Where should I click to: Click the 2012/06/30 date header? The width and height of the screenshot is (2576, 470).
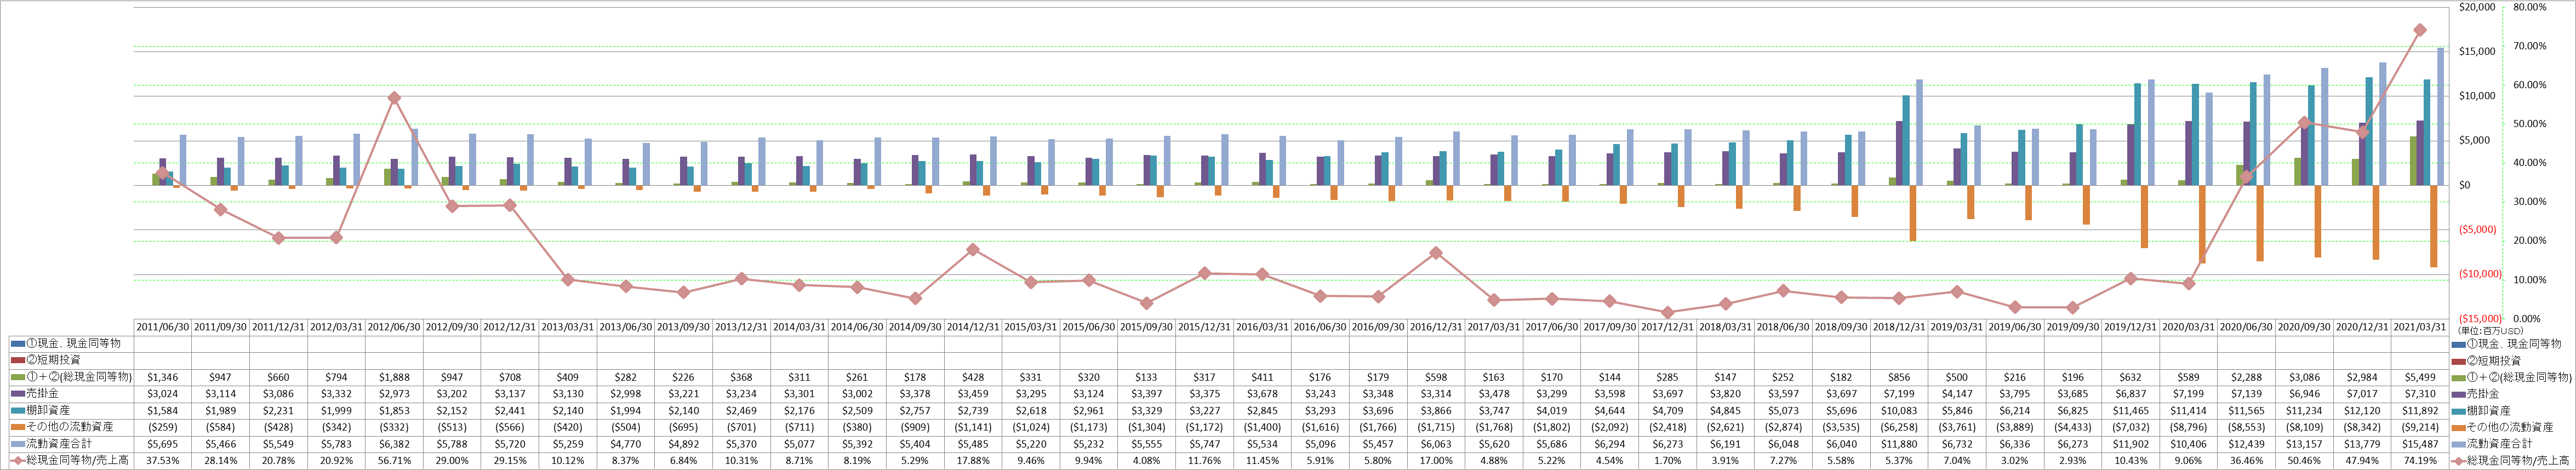[x=395, y=327]
